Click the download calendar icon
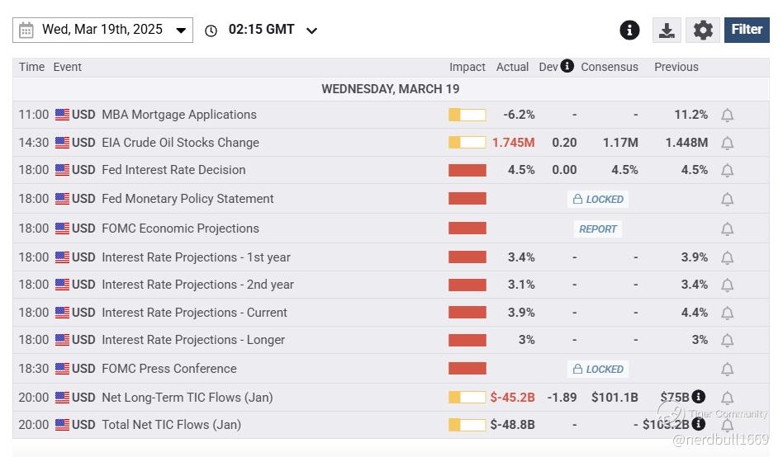783x457 pixels. click(667, 31)
